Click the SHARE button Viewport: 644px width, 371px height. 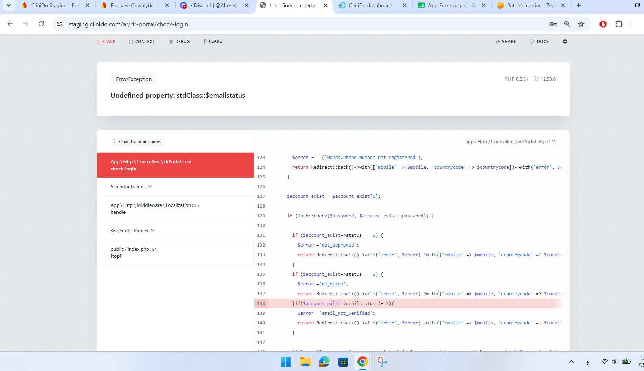pyautogui.click(x=506, y=41)
